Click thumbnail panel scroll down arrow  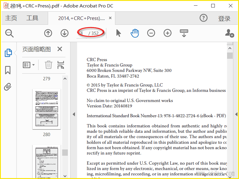(65, 176)
